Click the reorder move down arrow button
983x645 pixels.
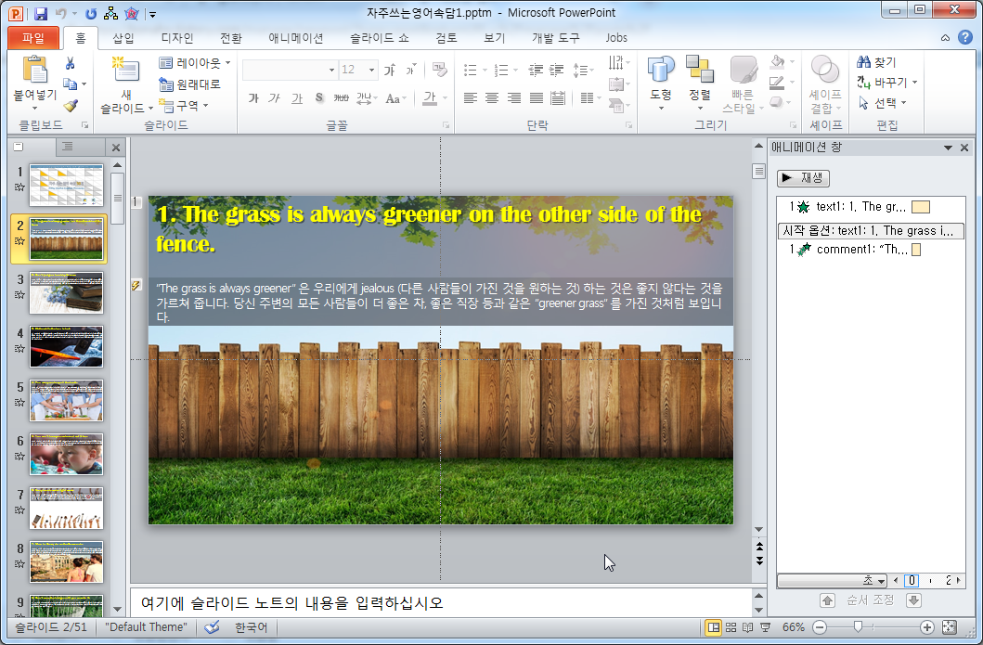[x=913, y=600]
